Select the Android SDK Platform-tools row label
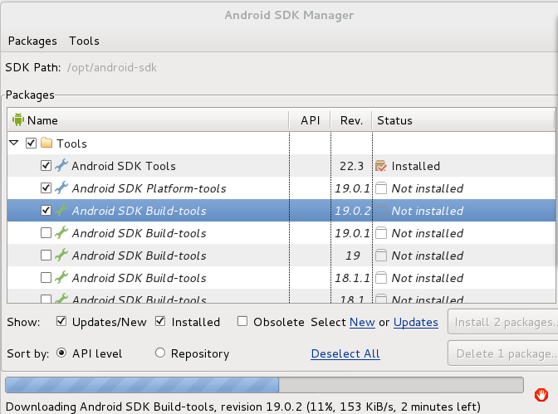558x414 pixels. click(149, 188)
